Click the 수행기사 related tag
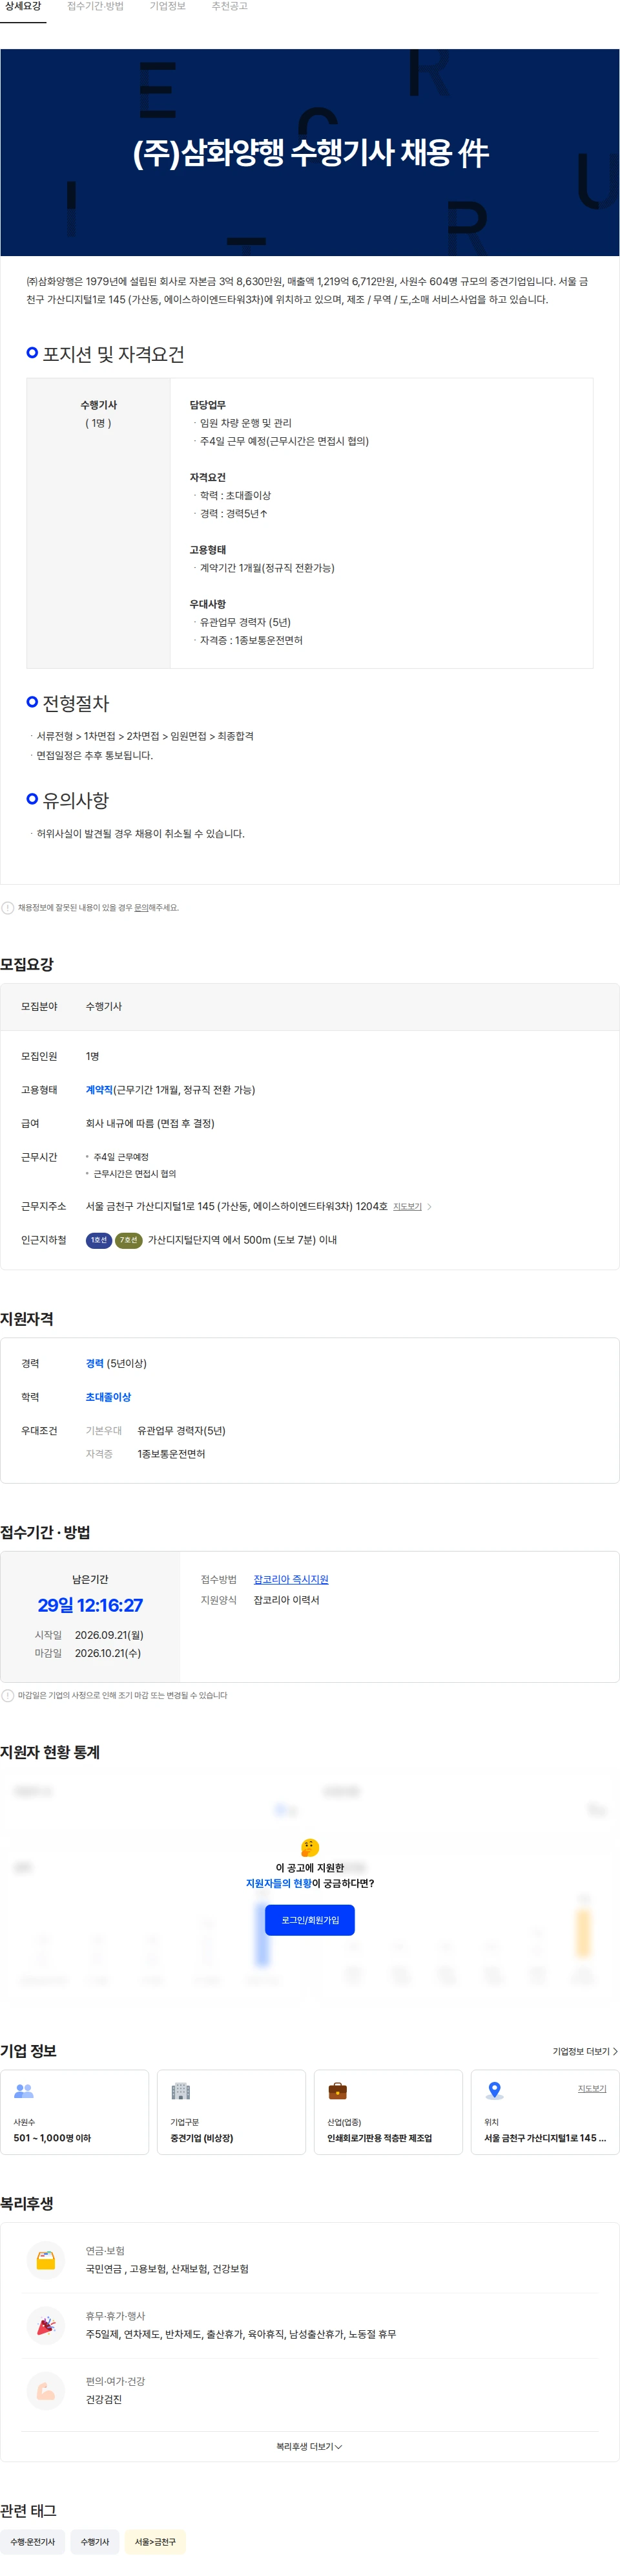The image size is (620, 2576). coord(95,2542)
